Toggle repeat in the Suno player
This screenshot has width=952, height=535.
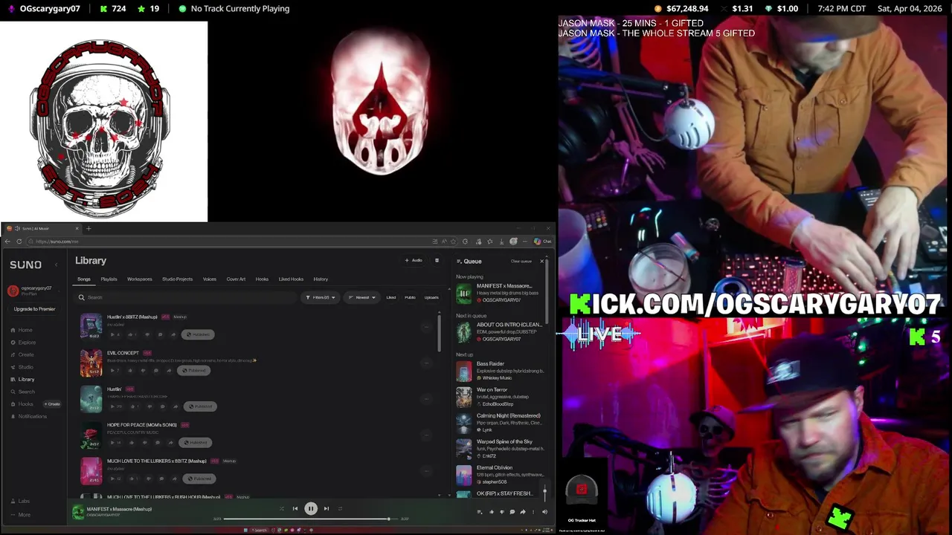340,509
